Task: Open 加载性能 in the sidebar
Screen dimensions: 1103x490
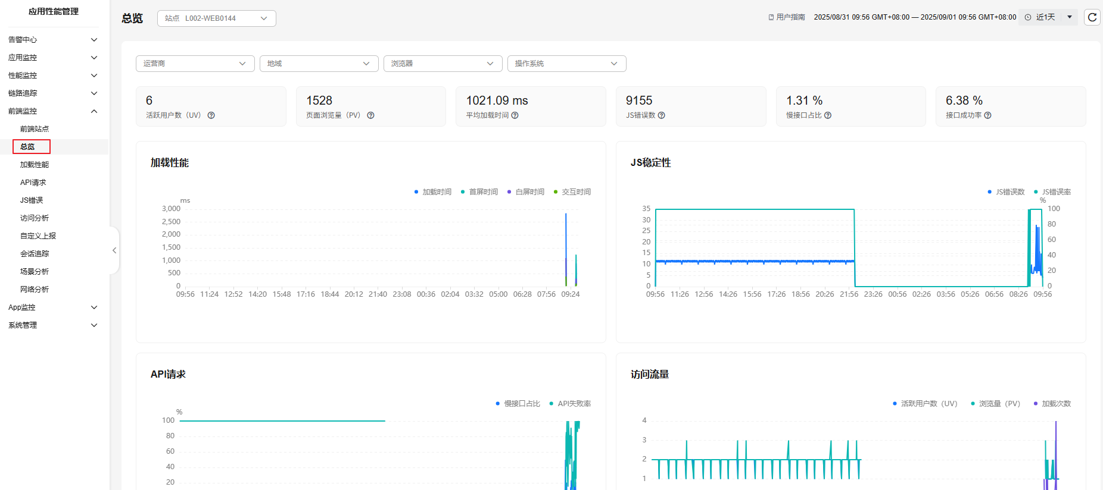Action: (x=35, y=165)
